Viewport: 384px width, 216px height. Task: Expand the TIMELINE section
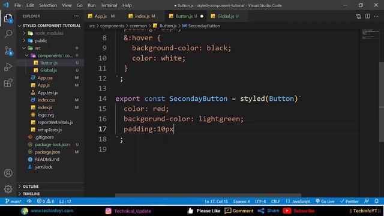point(50,194)
